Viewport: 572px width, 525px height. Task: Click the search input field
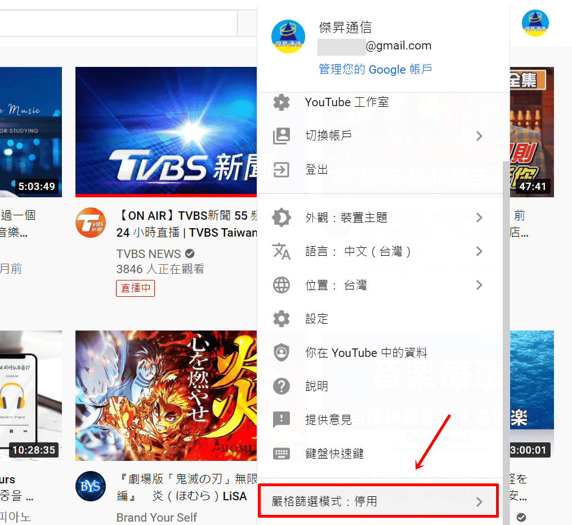[119, 23]
